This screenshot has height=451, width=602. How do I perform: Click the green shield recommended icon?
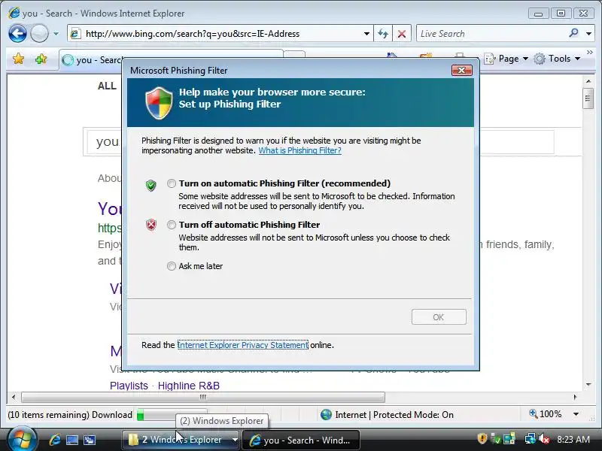point(151,185)
